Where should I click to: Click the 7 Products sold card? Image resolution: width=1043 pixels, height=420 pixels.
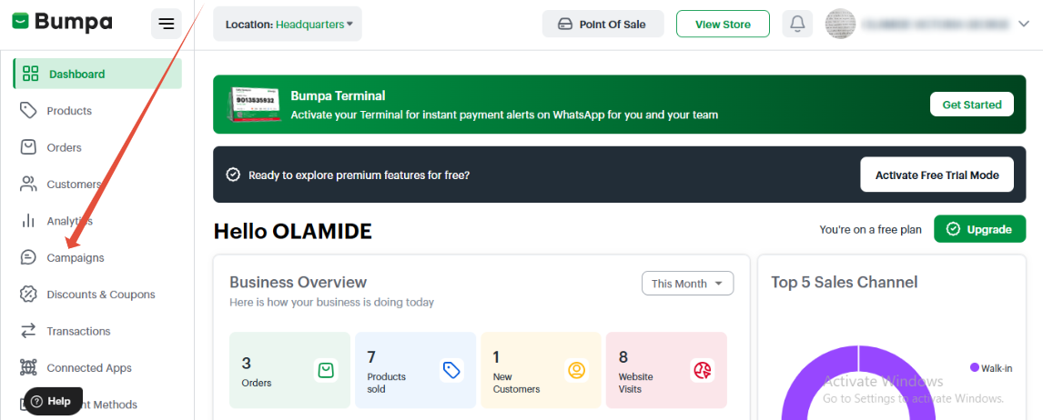tap(415, 370)
